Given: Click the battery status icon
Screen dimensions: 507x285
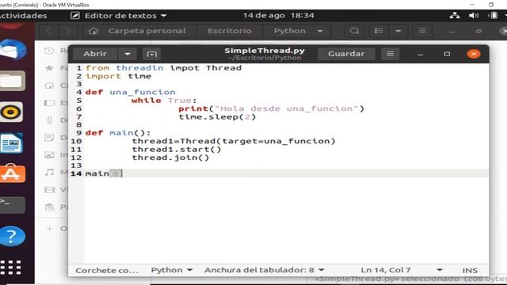Looking at the screenshot, I should pos(493,16).
